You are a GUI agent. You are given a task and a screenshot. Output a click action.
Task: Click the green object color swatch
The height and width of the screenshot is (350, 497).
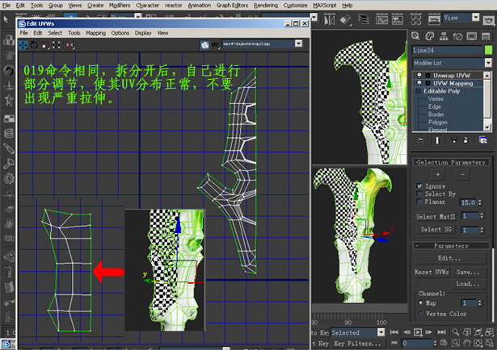pyautogui.click(x=488, y=50)
